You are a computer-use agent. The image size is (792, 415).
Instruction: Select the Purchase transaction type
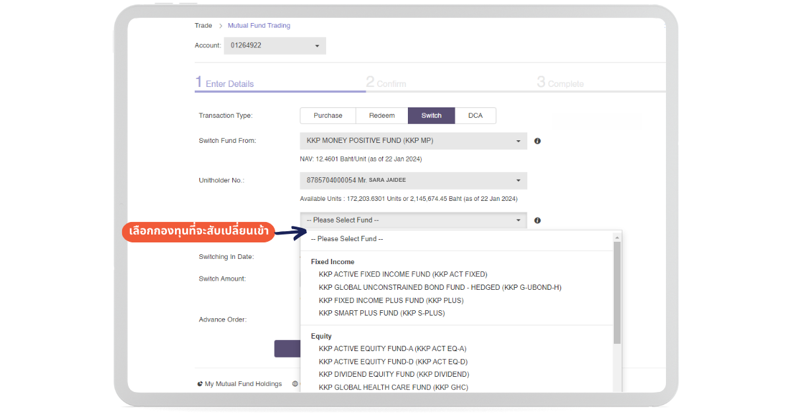(328, 116)
